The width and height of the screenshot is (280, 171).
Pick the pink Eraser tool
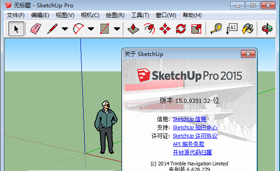click(36, 29)
